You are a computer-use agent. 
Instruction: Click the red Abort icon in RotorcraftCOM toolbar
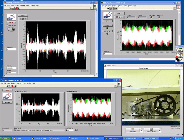click(x=114, y=8)
